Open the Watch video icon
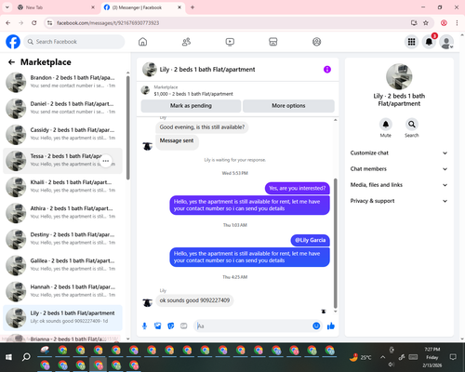Screen dimensions: 465x372 tap(230, 42)
